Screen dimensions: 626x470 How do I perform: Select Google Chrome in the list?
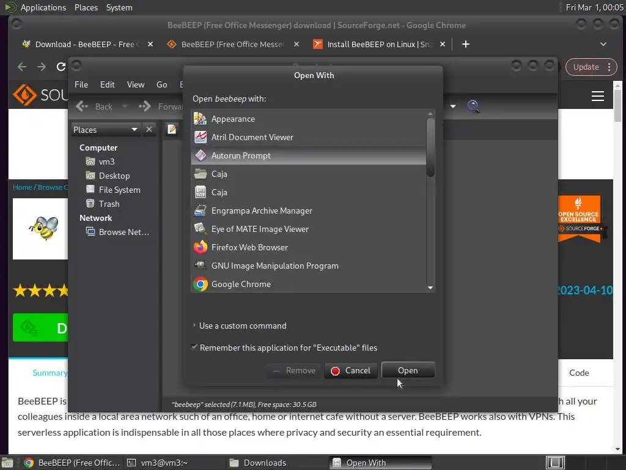[x=309, y=284]
